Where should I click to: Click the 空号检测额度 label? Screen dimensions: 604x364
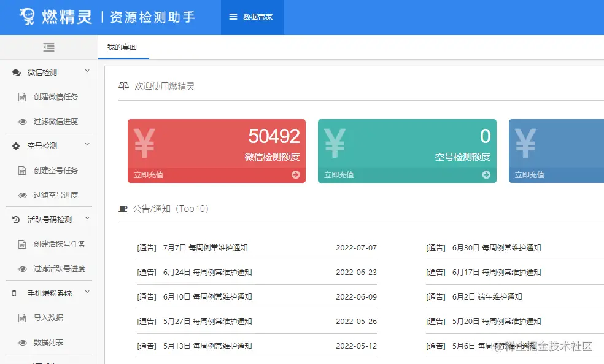(463, 157)
